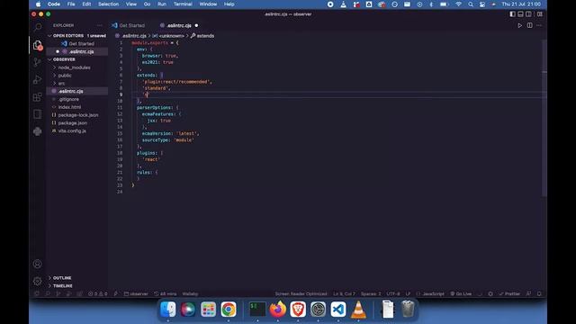Viewport: 576px width, 324px height.
Task: Open the Explorer view icon with badge
Action: coord(38,45)
